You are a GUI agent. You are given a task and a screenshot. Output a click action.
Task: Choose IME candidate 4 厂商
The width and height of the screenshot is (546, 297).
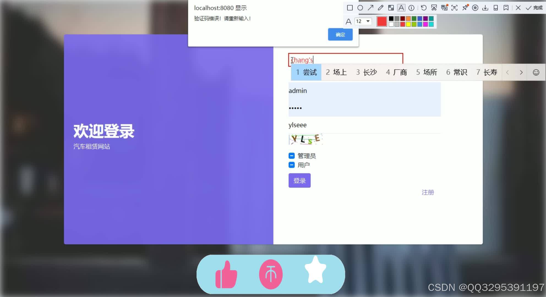396,72
